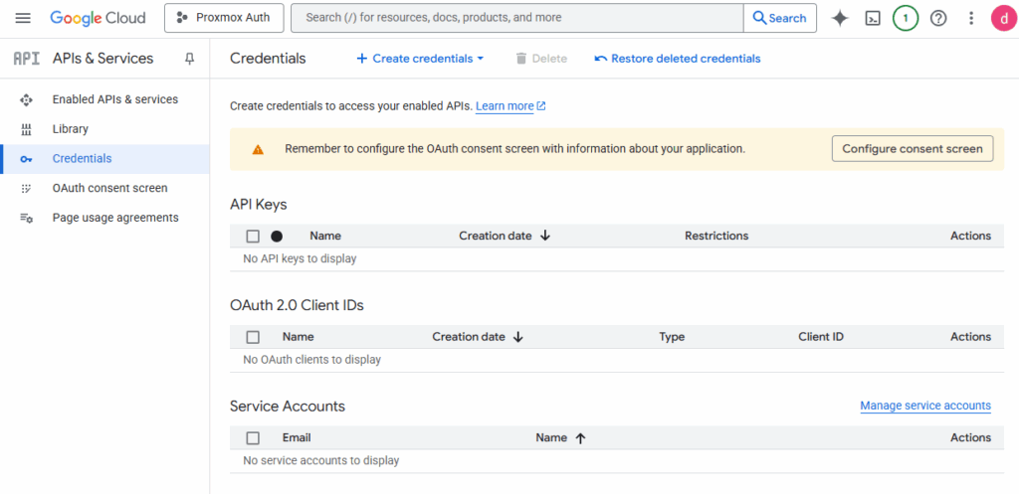1019x494 pixels.
Task: Click 'No service accounts to display' text
Action: [x=321, y=460]
